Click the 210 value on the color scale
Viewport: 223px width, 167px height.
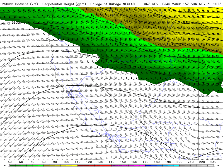pos(191,162)
